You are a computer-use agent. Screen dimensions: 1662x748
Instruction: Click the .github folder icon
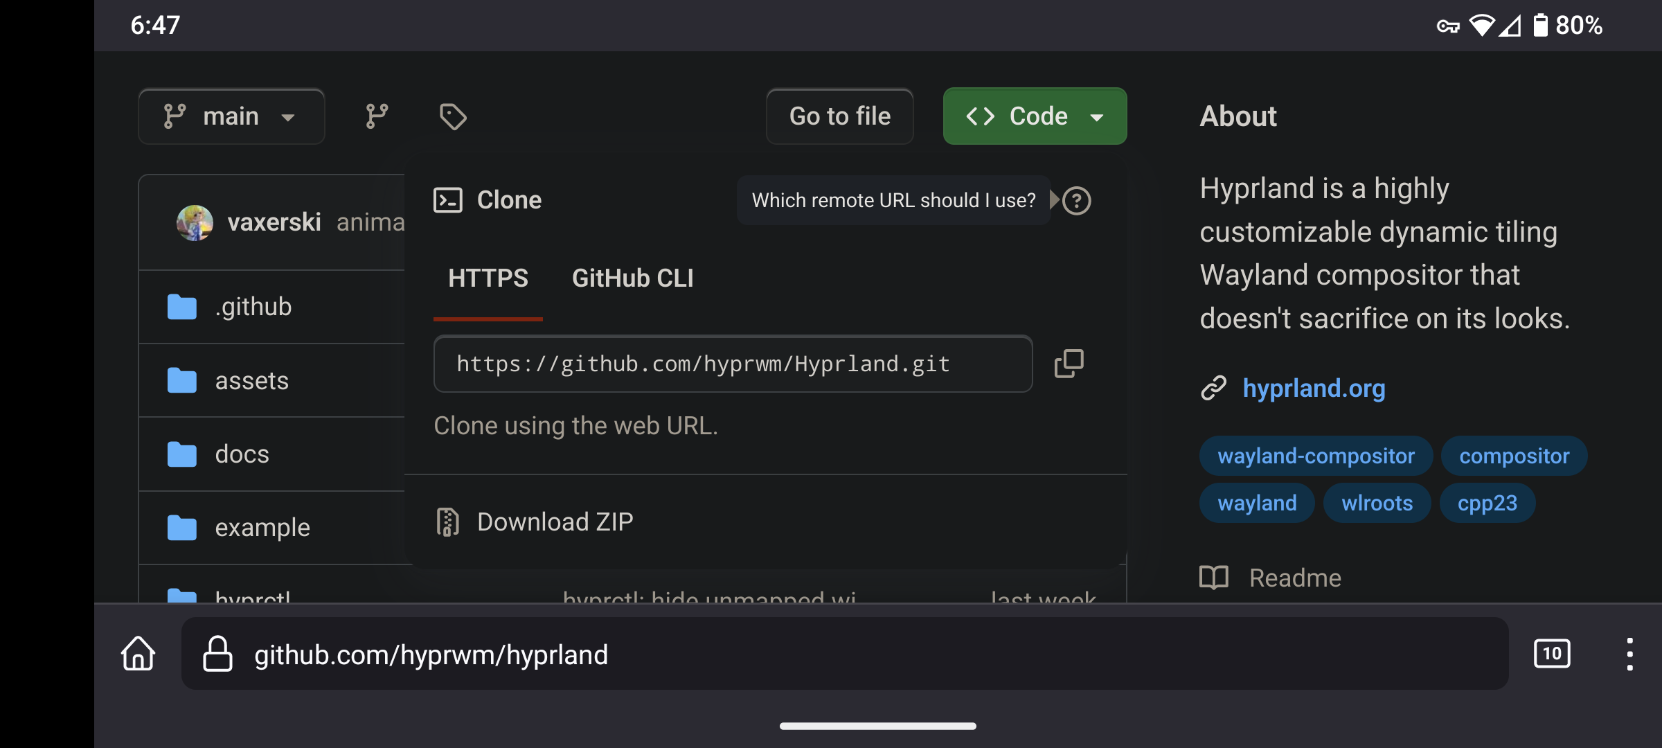pos(182,307)
